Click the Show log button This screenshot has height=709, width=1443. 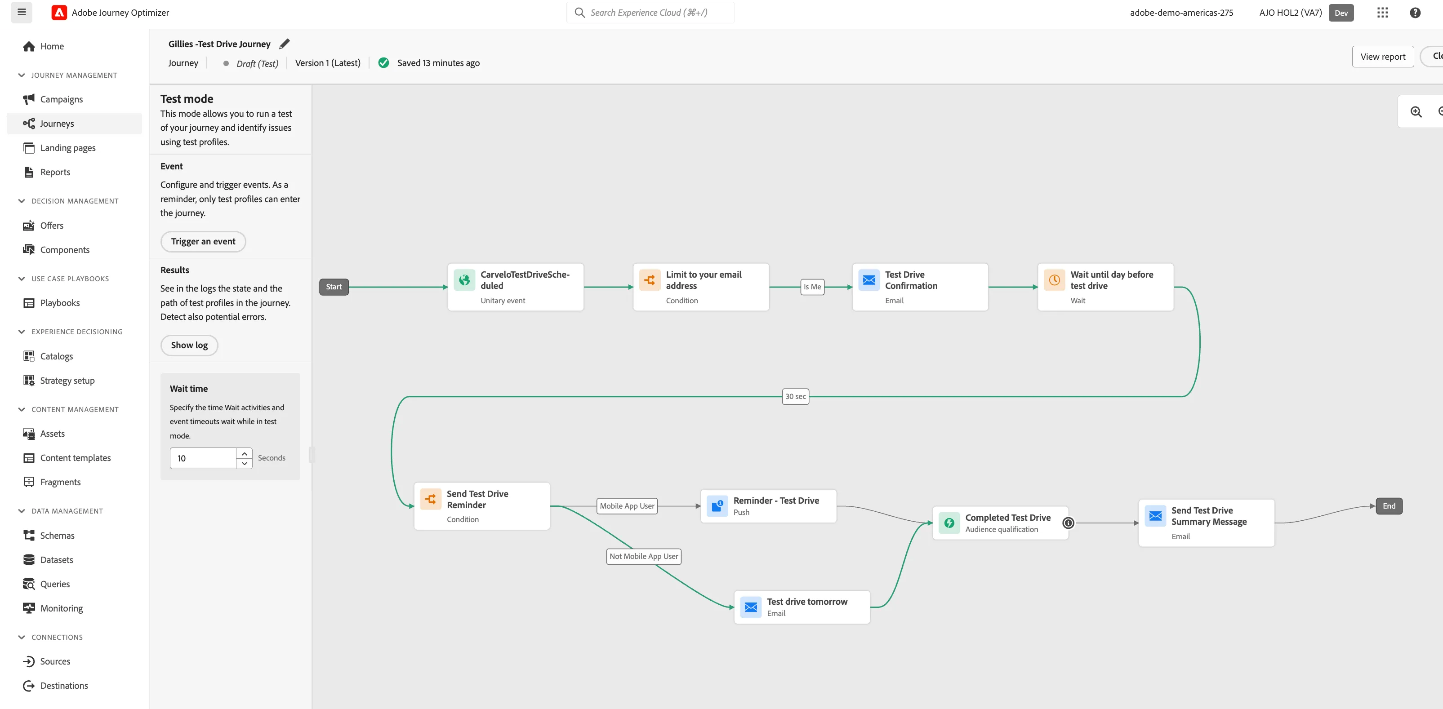tap(189, 345)
